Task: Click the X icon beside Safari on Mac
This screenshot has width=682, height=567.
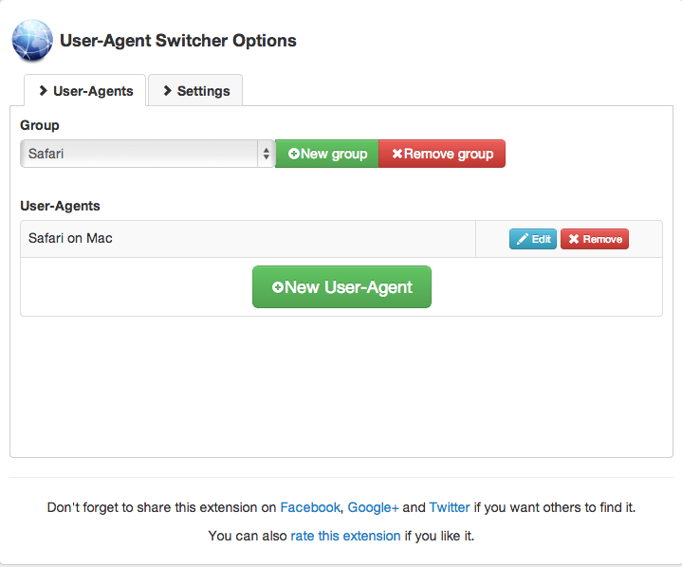Action: [x=574, y=239]
